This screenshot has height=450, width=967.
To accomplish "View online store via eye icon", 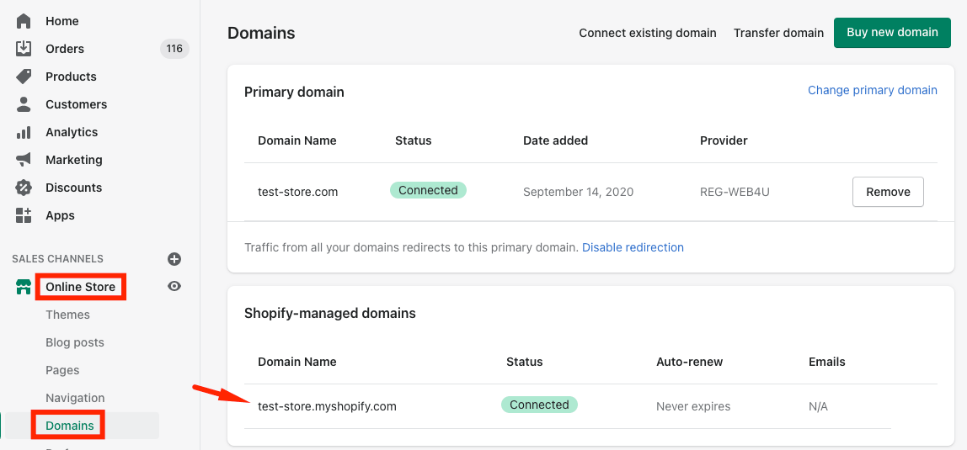I will pyautogui.click(x=174, y=287).
